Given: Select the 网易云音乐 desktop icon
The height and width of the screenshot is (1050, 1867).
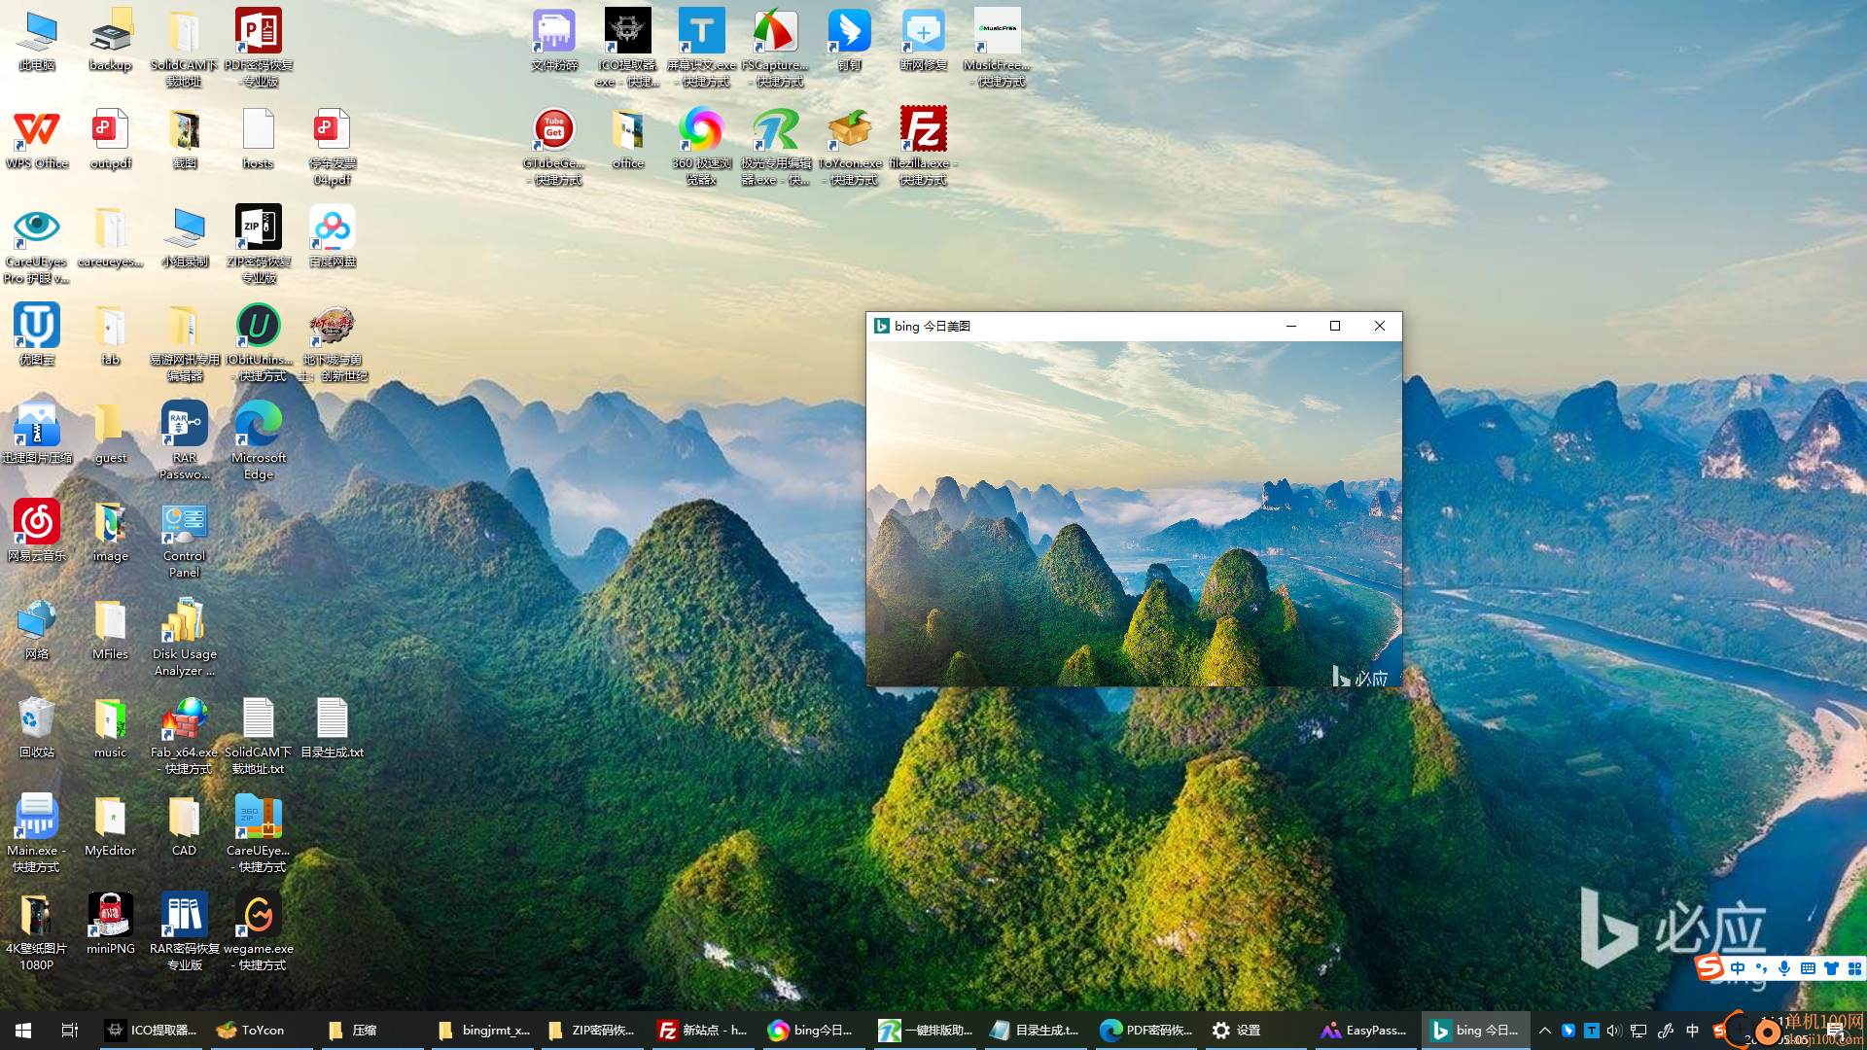Looking at the screenshot, I should click(x=37, y=531).
